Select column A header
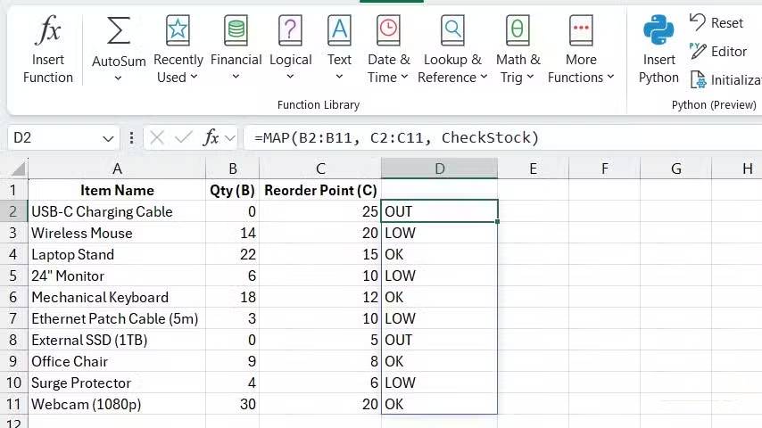 (117, 169)
